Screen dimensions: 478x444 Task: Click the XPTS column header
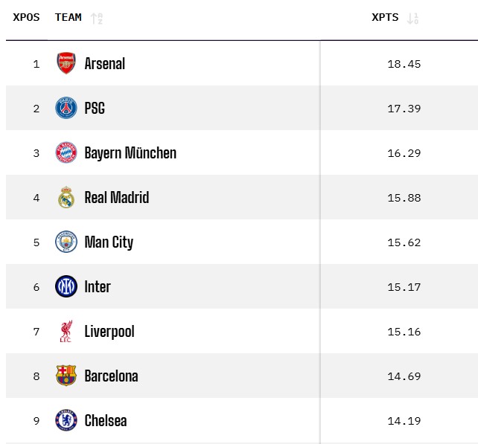pyautogui.click(x=385, y=17)
